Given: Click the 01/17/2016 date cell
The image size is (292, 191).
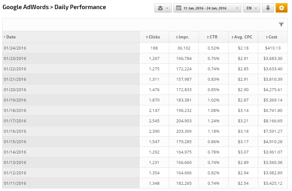Looking at the screenshot, I should point(15,121).
